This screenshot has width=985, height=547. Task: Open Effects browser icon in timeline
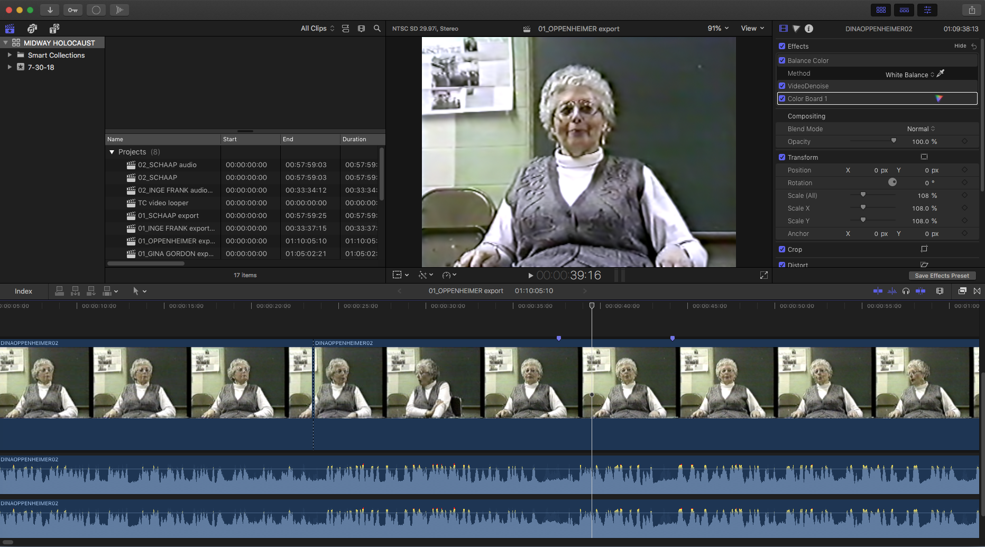[962, 291]
